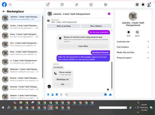Open the Windows notification center icon
The image size is (155, 115).
click(151, 108)
